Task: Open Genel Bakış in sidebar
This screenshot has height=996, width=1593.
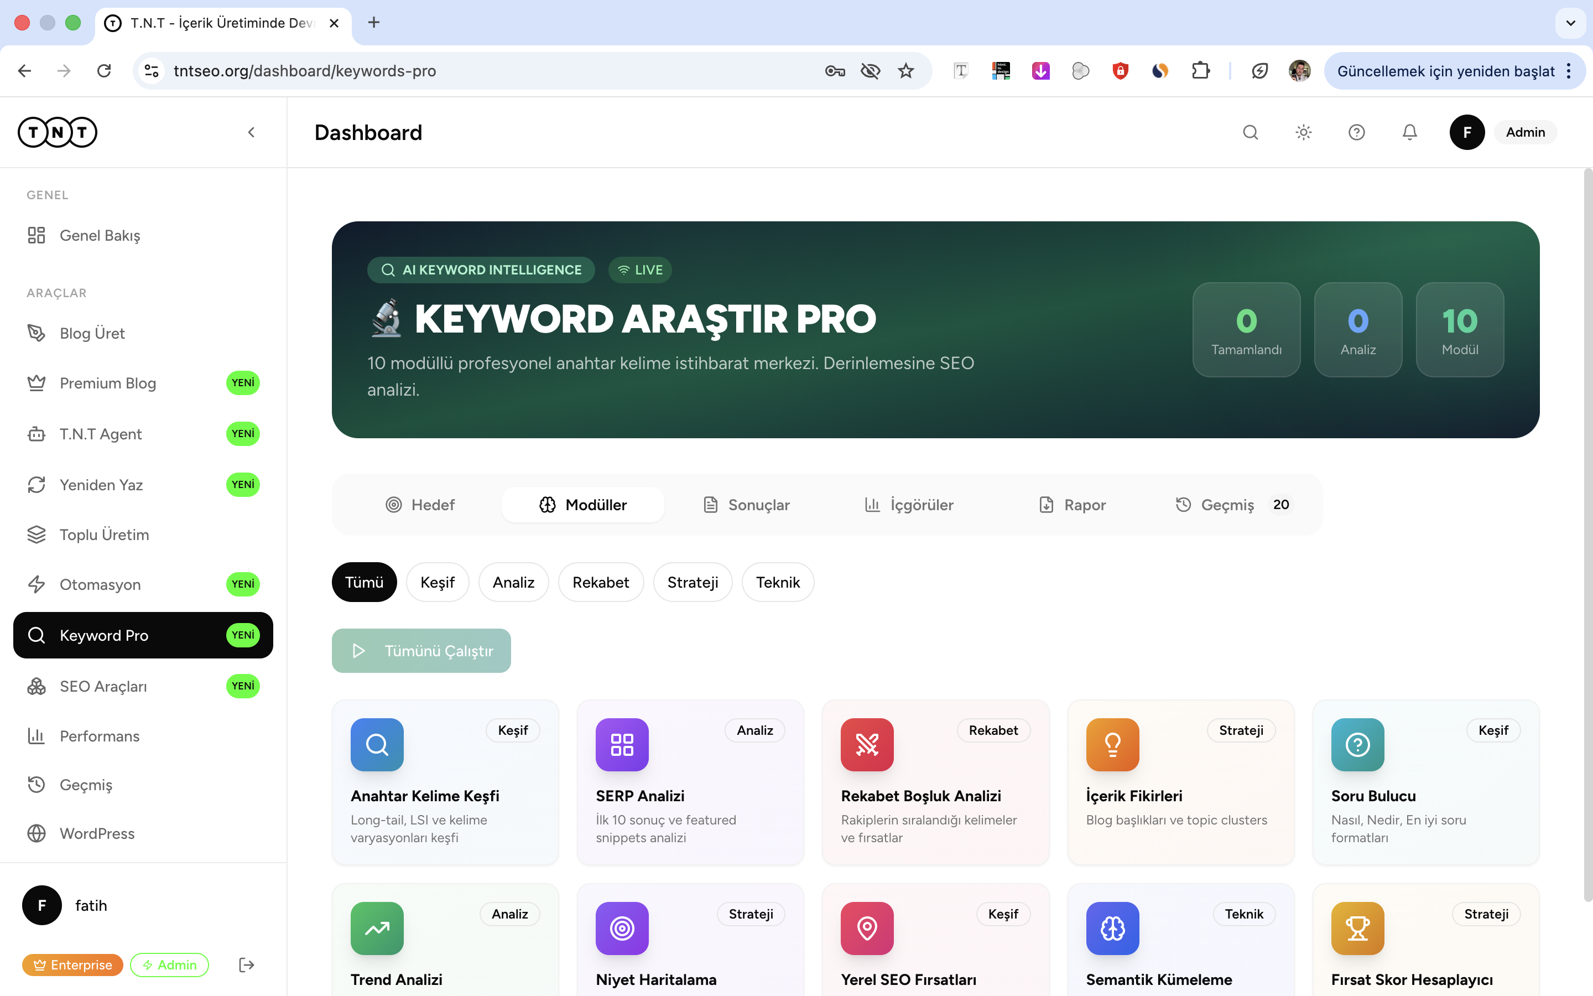Action: pos(143,235)
